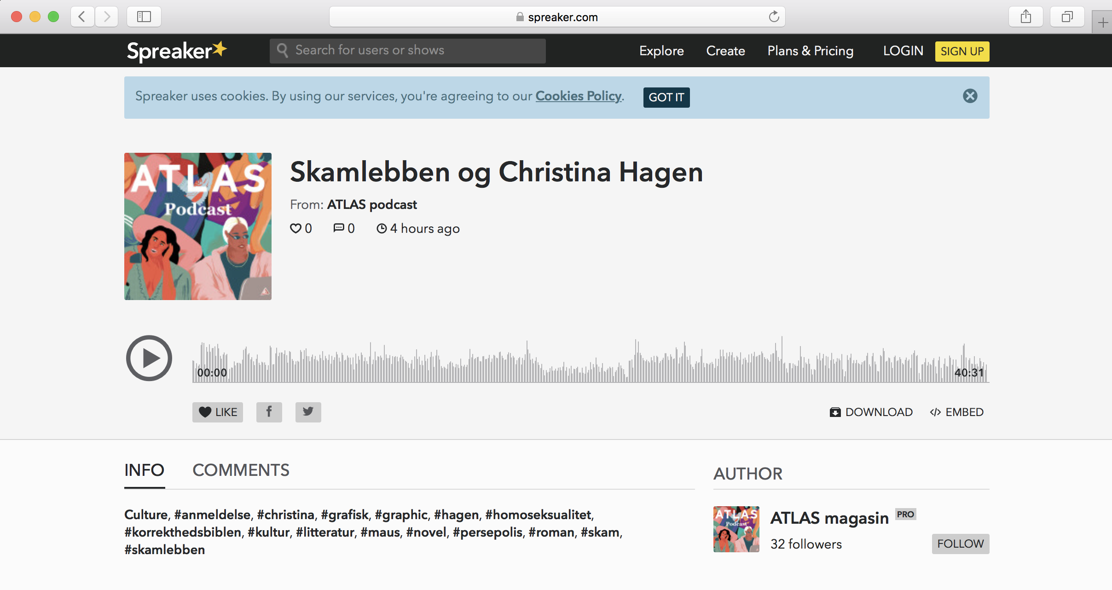This screenshot has width=1112, height=590.
Task: Open a new Safari tab
Action: tap(1103, 22)
